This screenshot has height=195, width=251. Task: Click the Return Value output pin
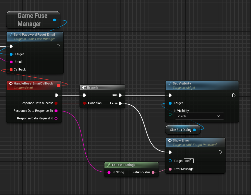tap(153, 172)
